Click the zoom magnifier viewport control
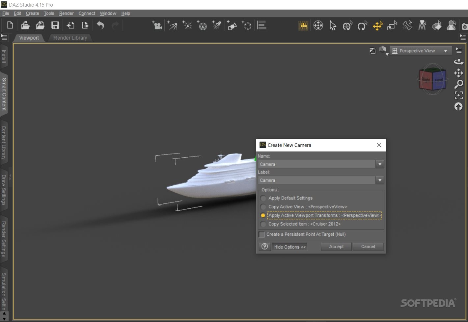 click(x=458, y=84)
